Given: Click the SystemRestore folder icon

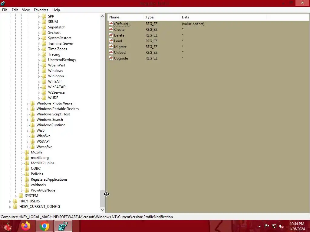Looking at the screenshot, I should (44, 38).
